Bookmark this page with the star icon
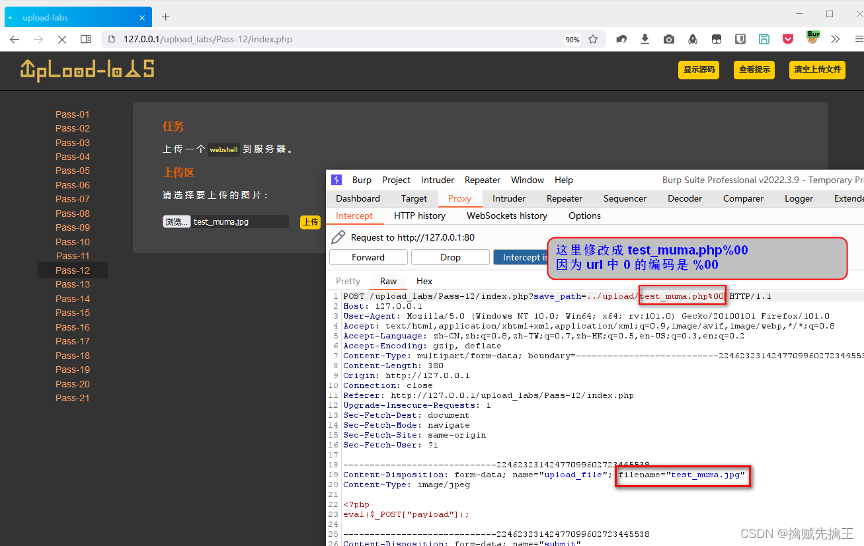 593,39
